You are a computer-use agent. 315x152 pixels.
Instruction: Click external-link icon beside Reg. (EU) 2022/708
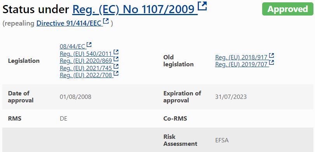116,73
